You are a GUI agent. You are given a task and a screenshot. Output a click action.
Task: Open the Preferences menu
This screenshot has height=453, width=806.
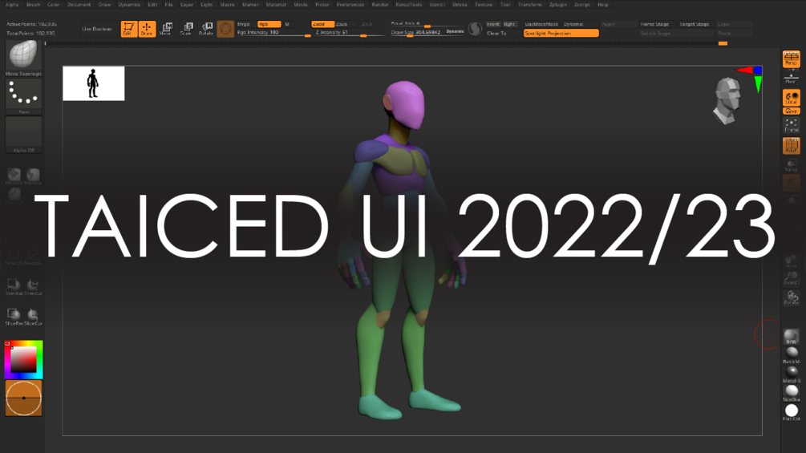pyautogui.click(x=350, y=5)
